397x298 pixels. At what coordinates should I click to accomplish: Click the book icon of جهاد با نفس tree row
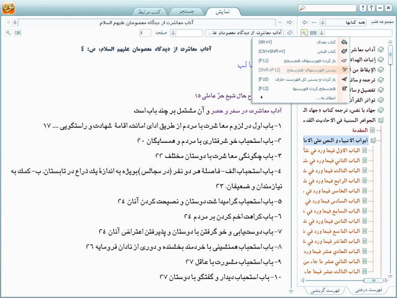381,110
